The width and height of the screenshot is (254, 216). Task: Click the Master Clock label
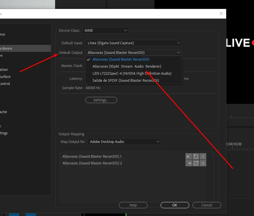[72, 66]
